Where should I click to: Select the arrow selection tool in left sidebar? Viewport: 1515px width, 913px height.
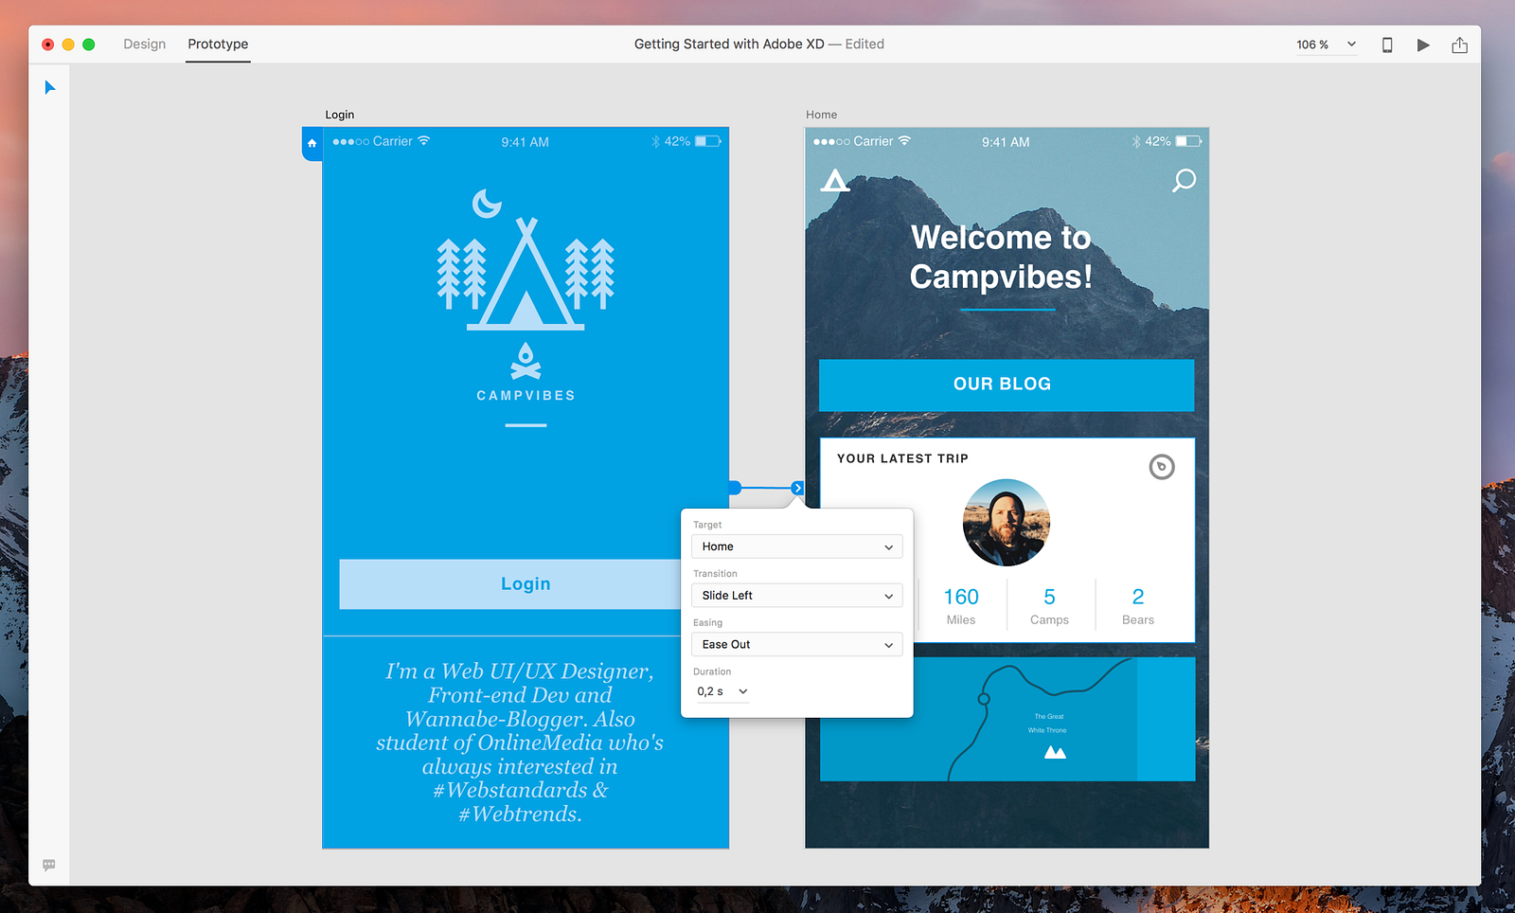[x=50, y=88]
